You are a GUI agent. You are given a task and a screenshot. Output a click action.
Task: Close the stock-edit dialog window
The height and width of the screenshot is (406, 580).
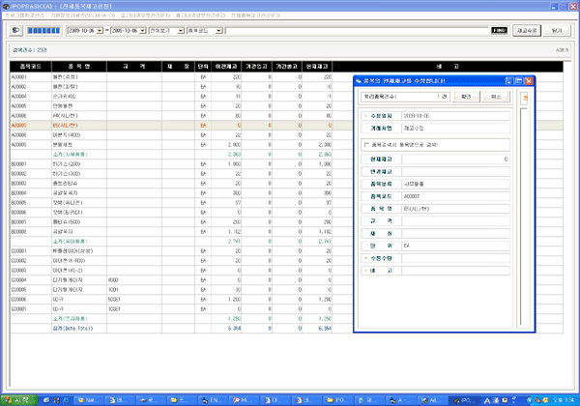point(529,80)
